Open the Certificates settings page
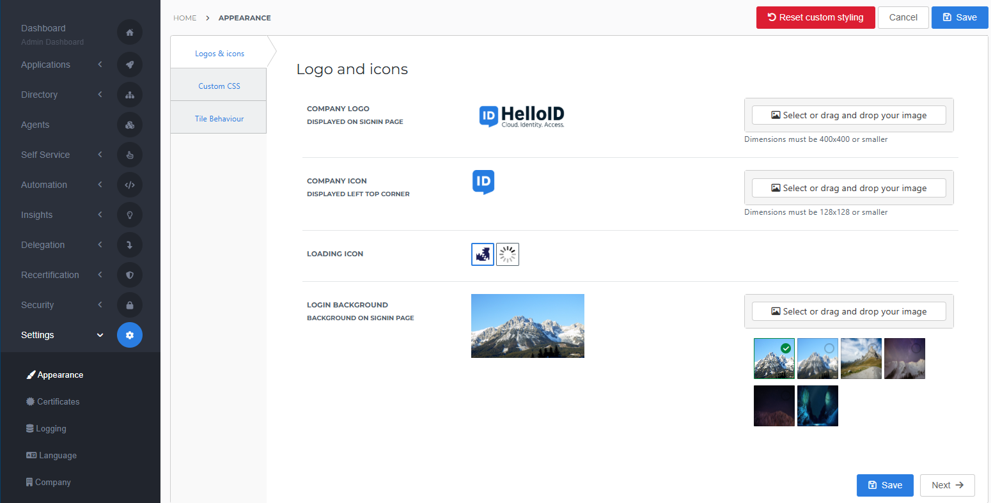 pos(58,402)
